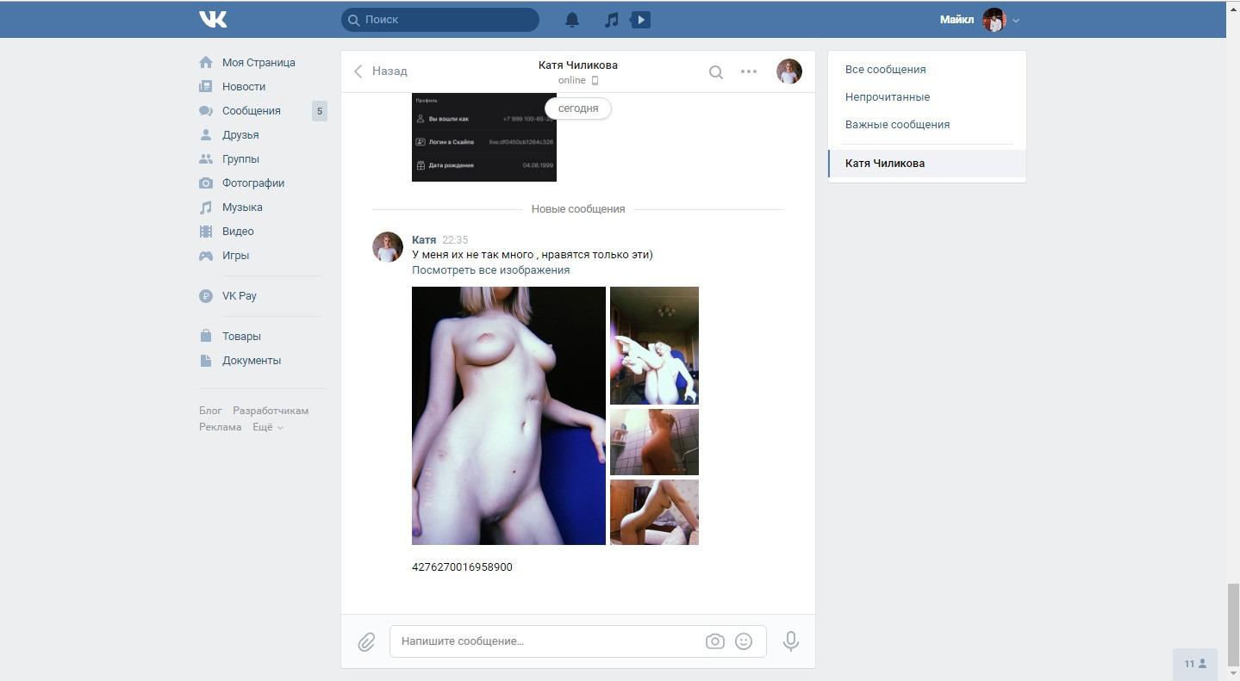Open the music note player icon
The width and height of the screenshot is (1240, 681).
[x=612, y=20]
